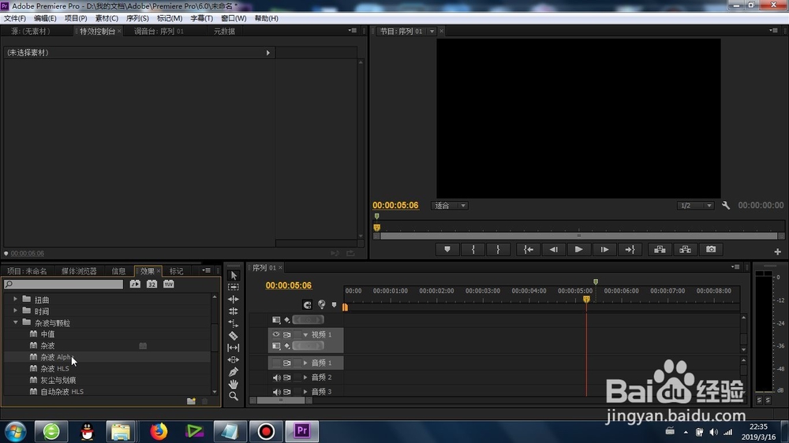Click the Lift button in Program monitor

tap(660, 249)
